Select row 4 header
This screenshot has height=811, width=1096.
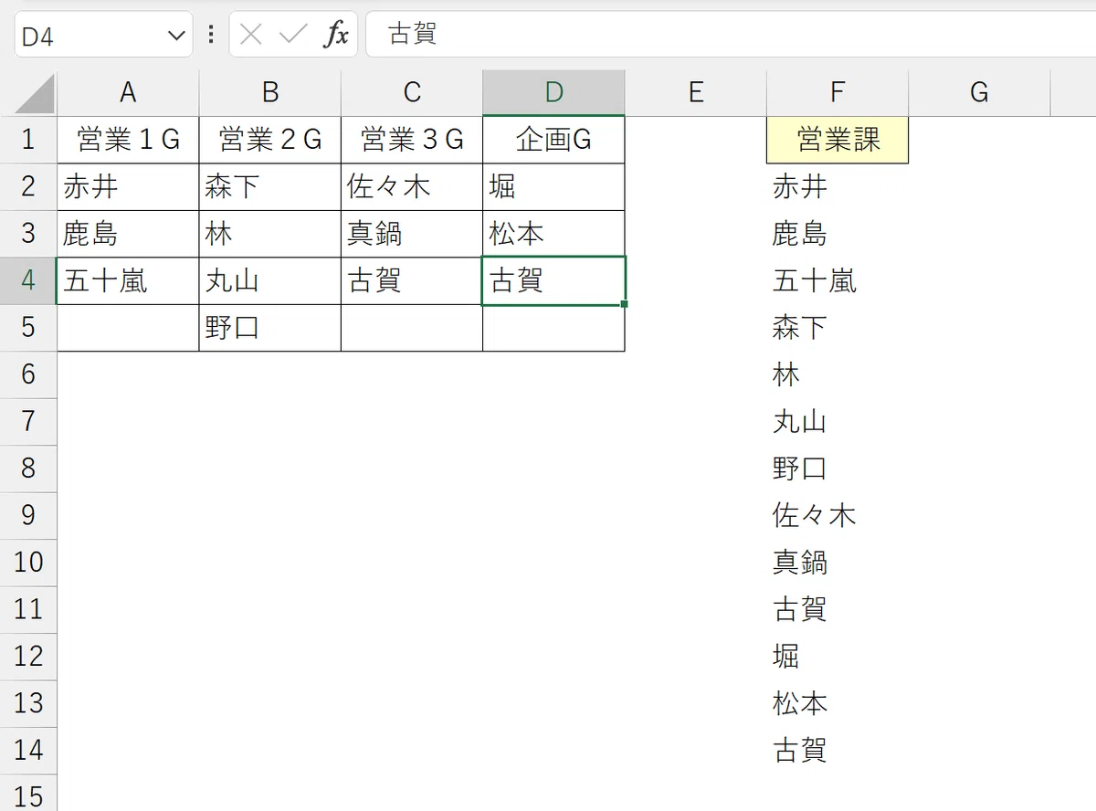[28, 281]
